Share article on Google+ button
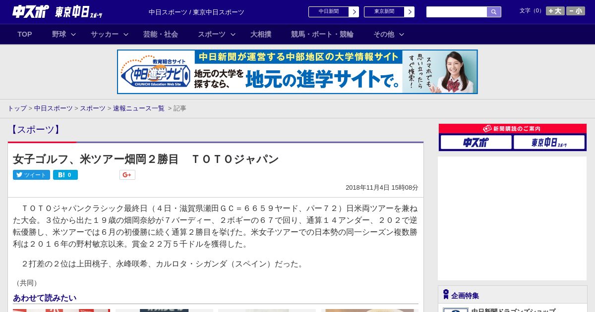The width and height of the screenshot is (595, 312). (x=127, y=175)
